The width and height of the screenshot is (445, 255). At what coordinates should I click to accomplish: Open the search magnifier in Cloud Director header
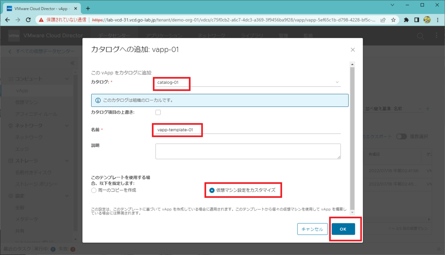pos(421,36)
